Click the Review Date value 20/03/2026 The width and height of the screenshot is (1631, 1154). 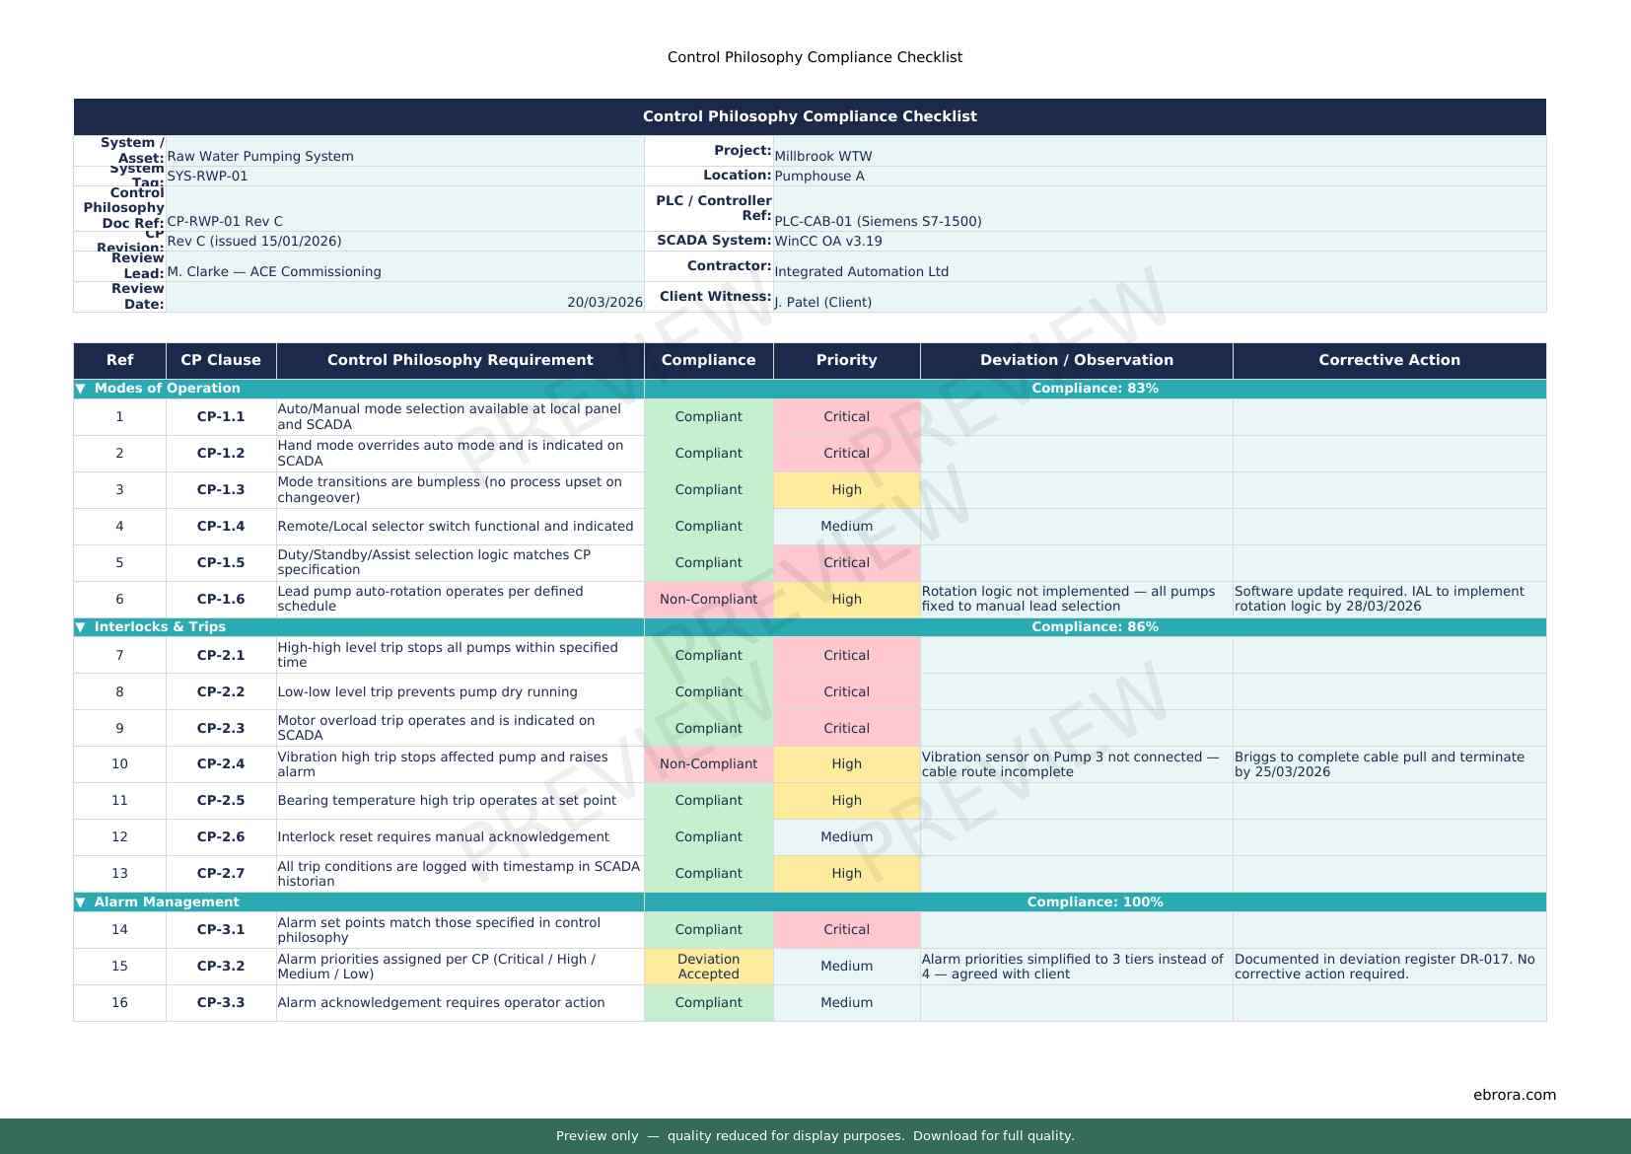tap(603, 302)
